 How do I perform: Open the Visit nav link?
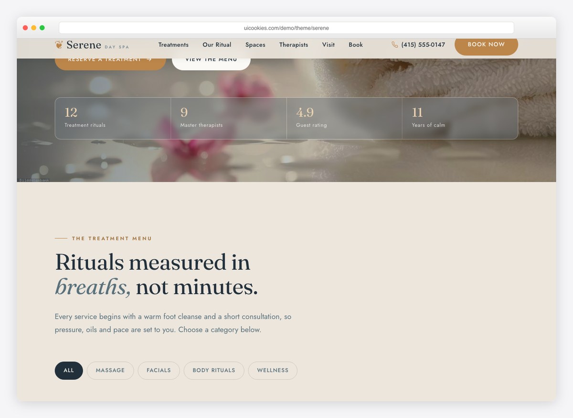click(329, 44)
